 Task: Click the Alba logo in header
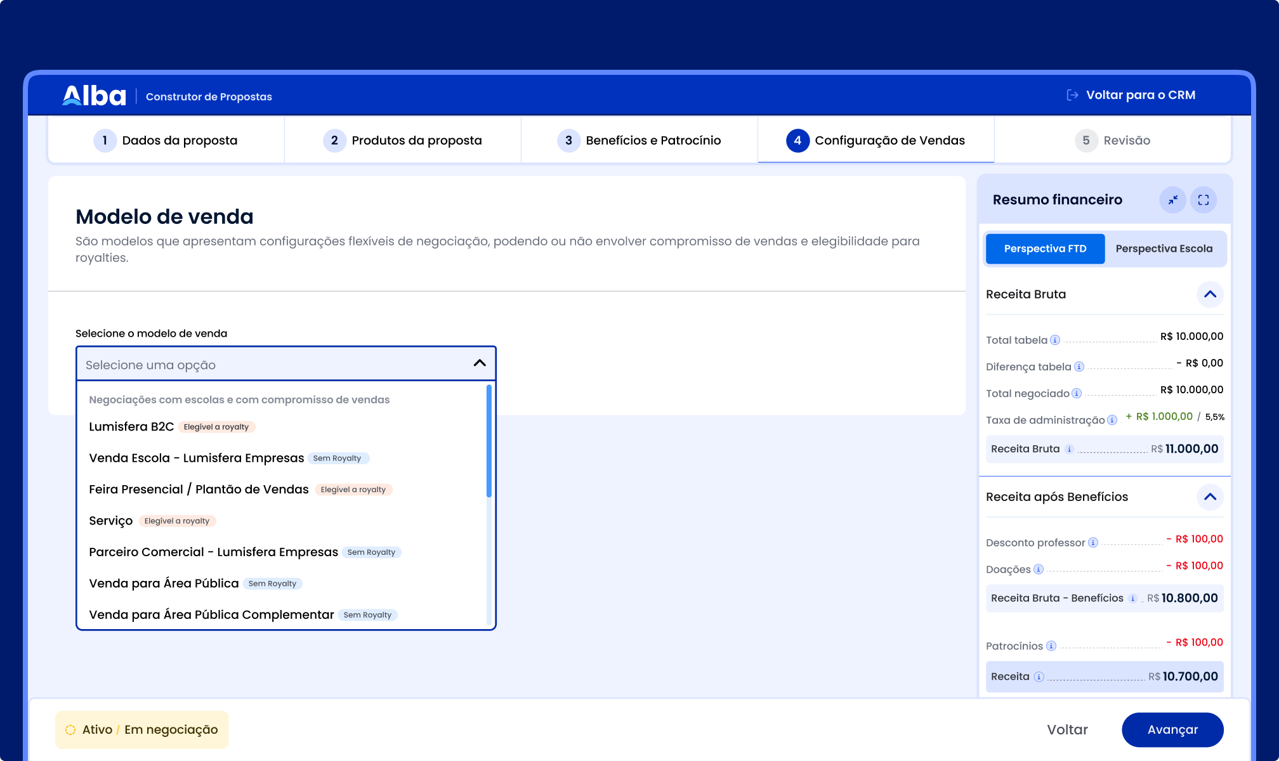(94, 96)
